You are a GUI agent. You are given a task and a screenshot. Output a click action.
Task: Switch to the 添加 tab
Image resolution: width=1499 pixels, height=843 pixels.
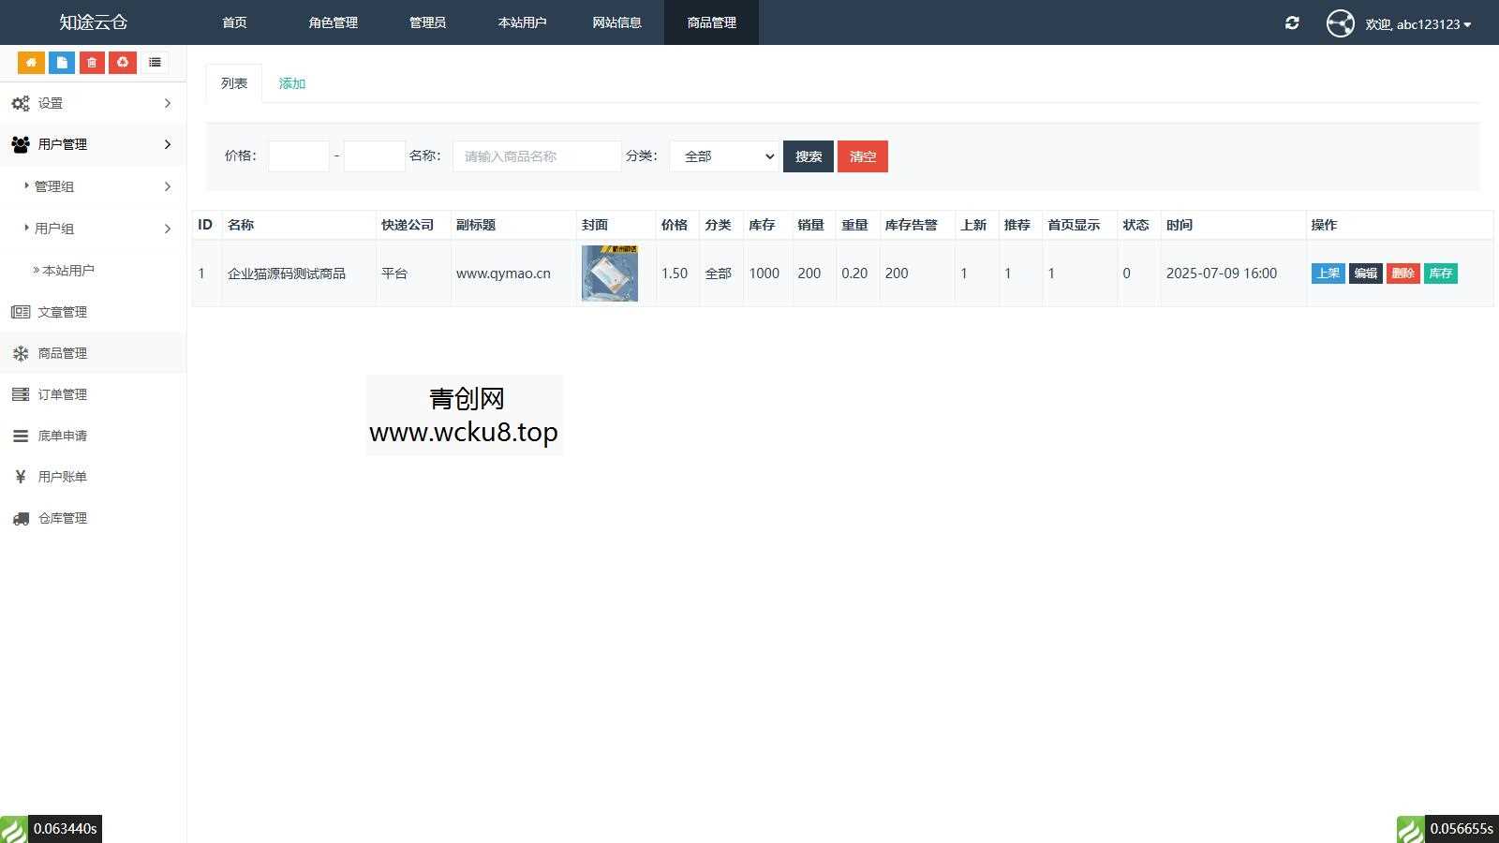[291, 82]
